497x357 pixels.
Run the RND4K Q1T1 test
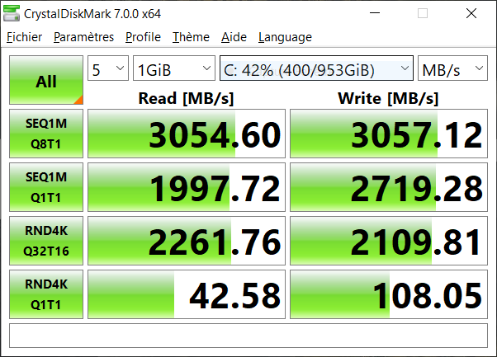point(46,294)
